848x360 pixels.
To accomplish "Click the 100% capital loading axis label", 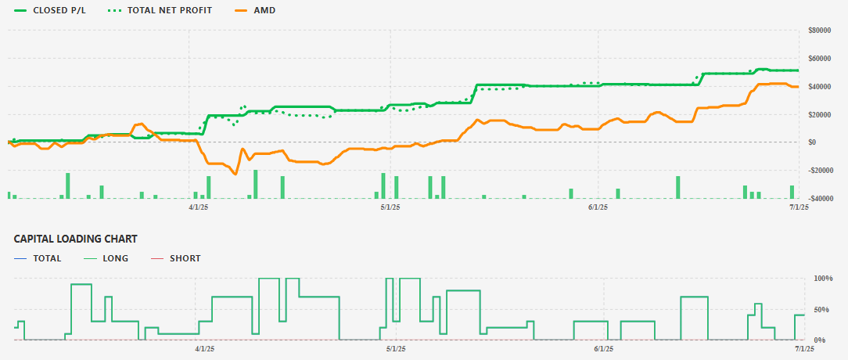I will pos(823,279).
